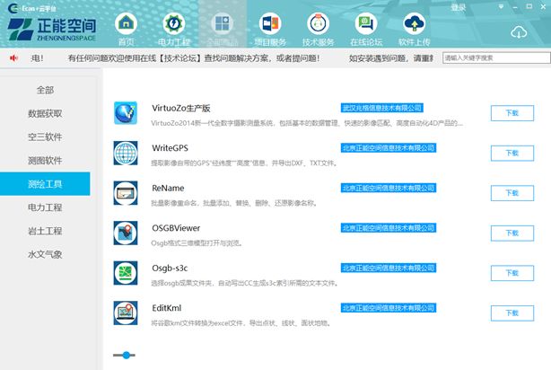Click OSGBViewer vendor tag 北京正能空间
The width and height of the screenshot is (551, 370).
click(389, 228)
